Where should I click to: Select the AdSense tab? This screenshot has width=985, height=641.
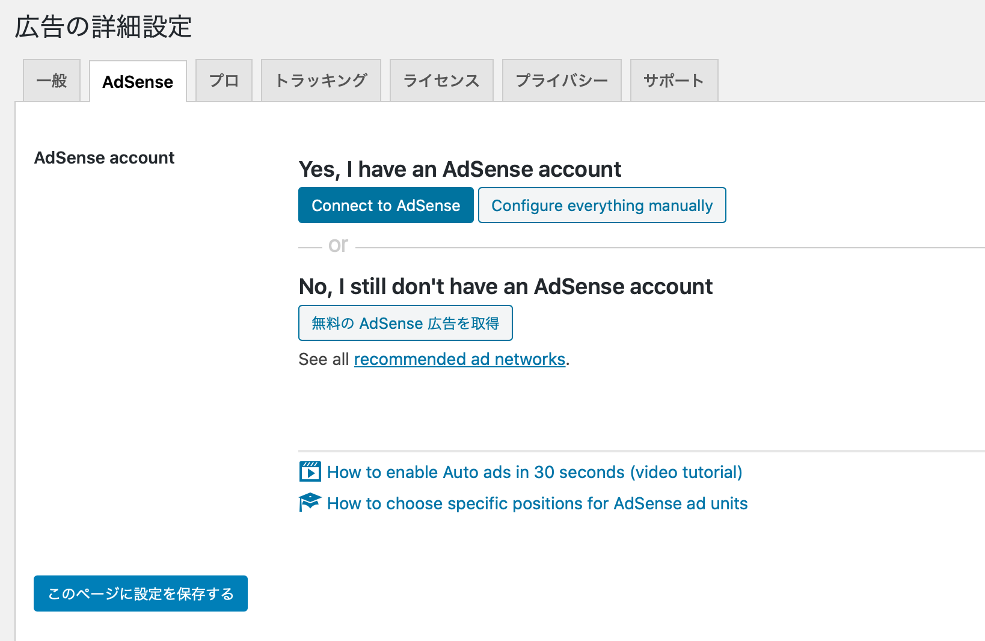click(x=138, y=81)
